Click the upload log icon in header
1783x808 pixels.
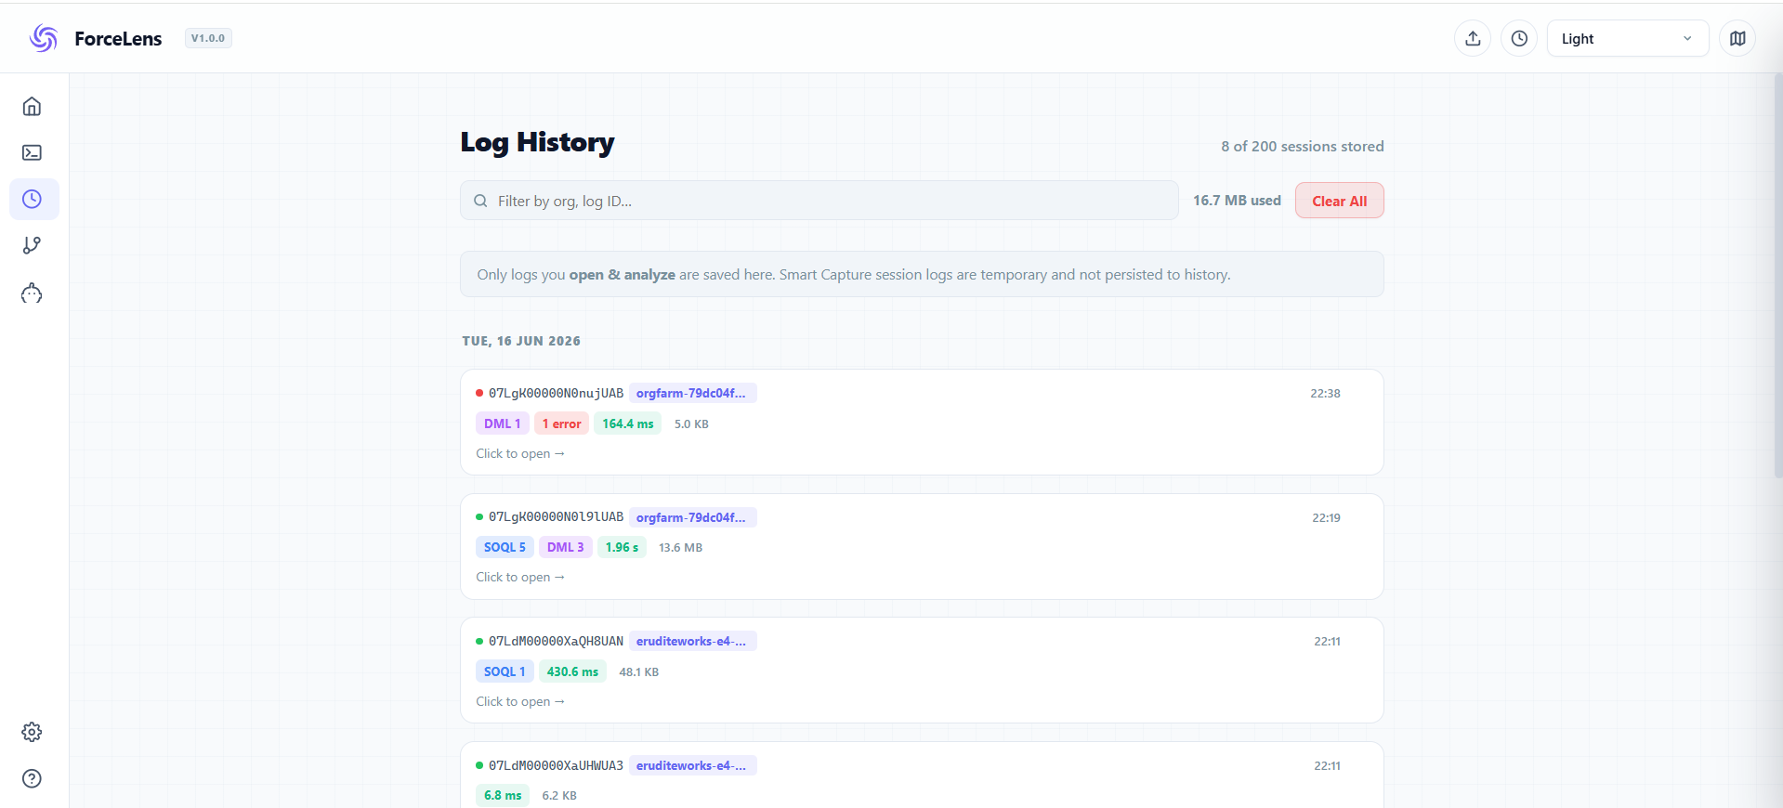1473,38
